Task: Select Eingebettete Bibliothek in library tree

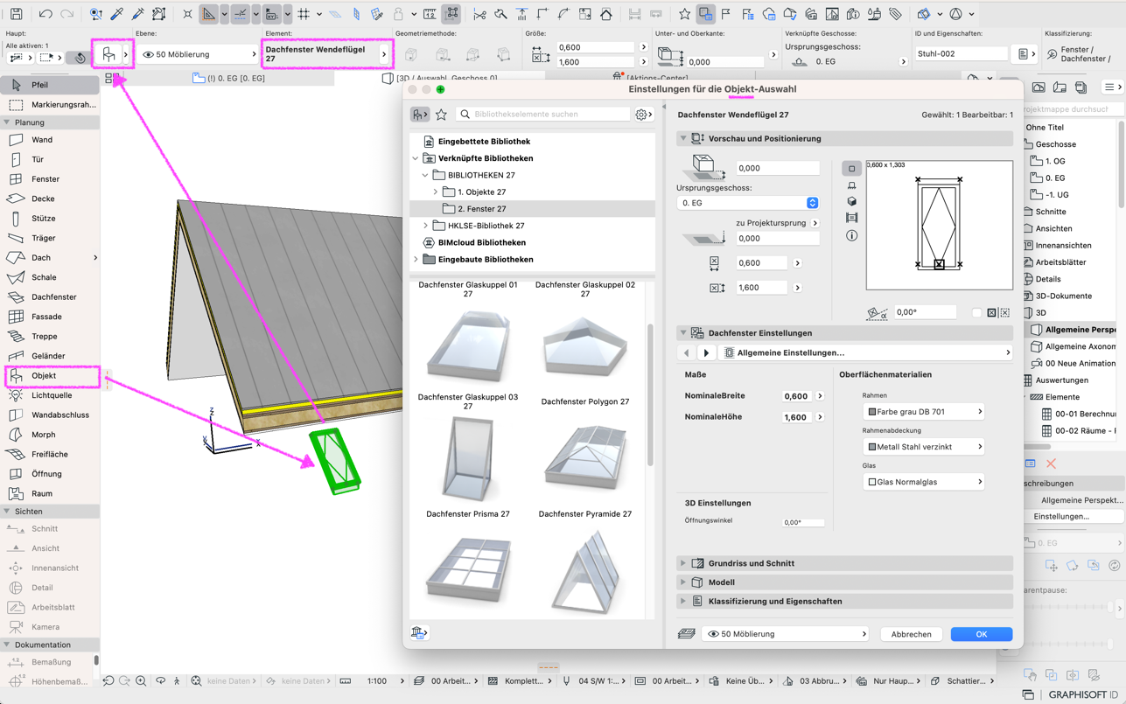Action: coord(484,142)
